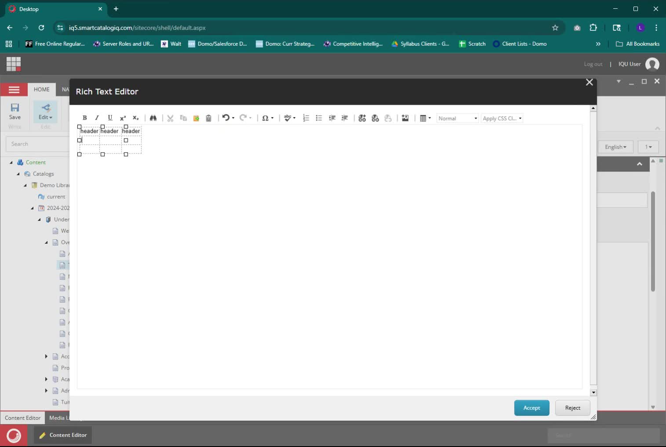
Task: Open the Apply CSS Class dropdown
Action: [502, 118]
